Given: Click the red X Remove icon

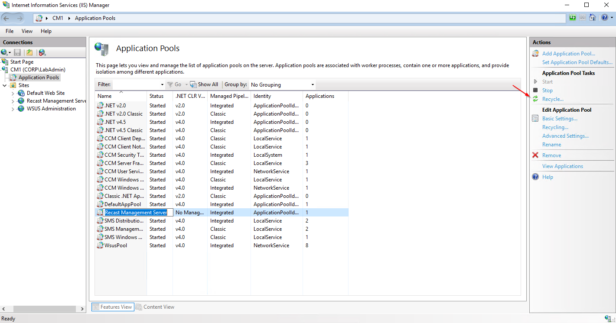Looking at the screenshot, I should click(535, 155).
